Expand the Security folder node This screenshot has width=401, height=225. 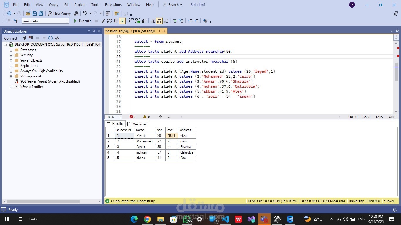tap(11, 55)
